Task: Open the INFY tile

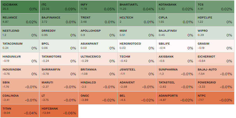Action: click(x=98, y=7)
